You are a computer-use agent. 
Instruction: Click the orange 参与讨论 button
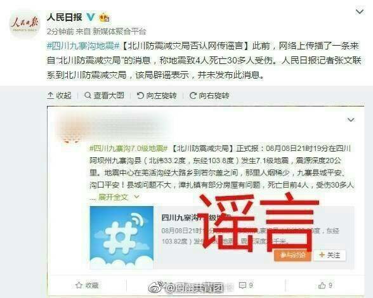coord(292,255)
